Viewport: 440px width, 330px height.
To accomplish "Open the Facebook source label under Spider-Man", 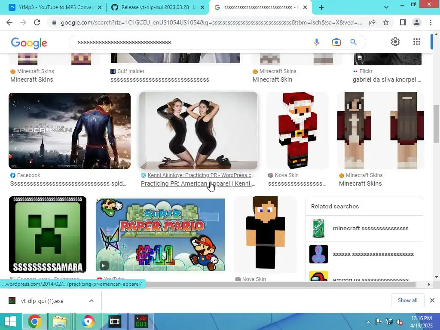I will (x=29, y=175).
